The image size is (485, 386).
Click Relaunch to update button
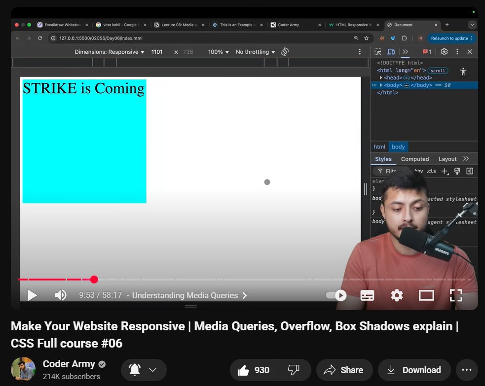451,38
